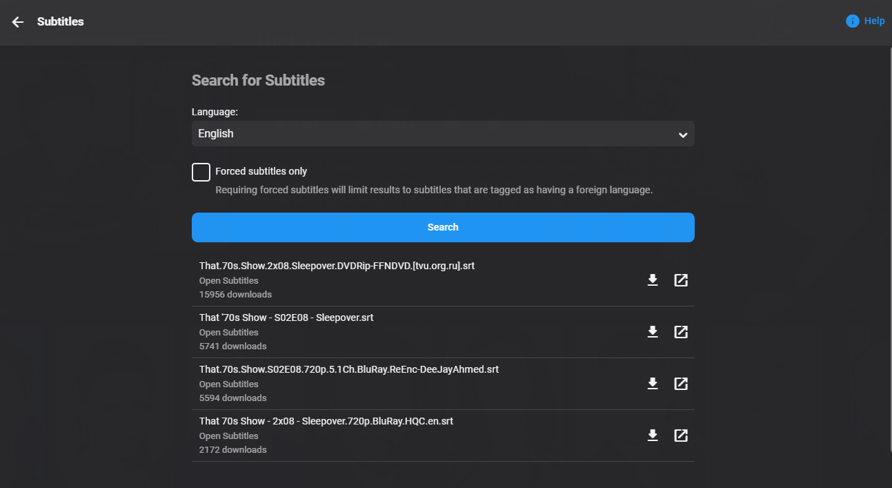Open FFNDVD DVDRip subtitle in new window
892x488 pixels.
681,280
